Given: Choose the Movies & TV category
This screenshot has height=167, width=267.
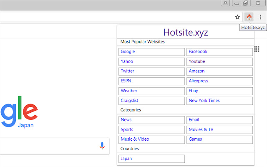Looking at the screenshot, I should (219, 130).
